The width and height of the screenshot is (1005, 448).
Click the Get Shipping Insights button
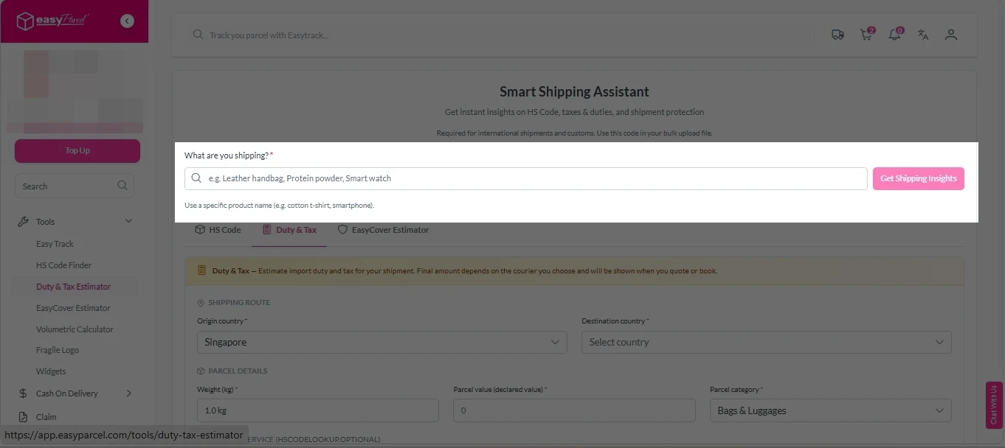tap(918, 178)
